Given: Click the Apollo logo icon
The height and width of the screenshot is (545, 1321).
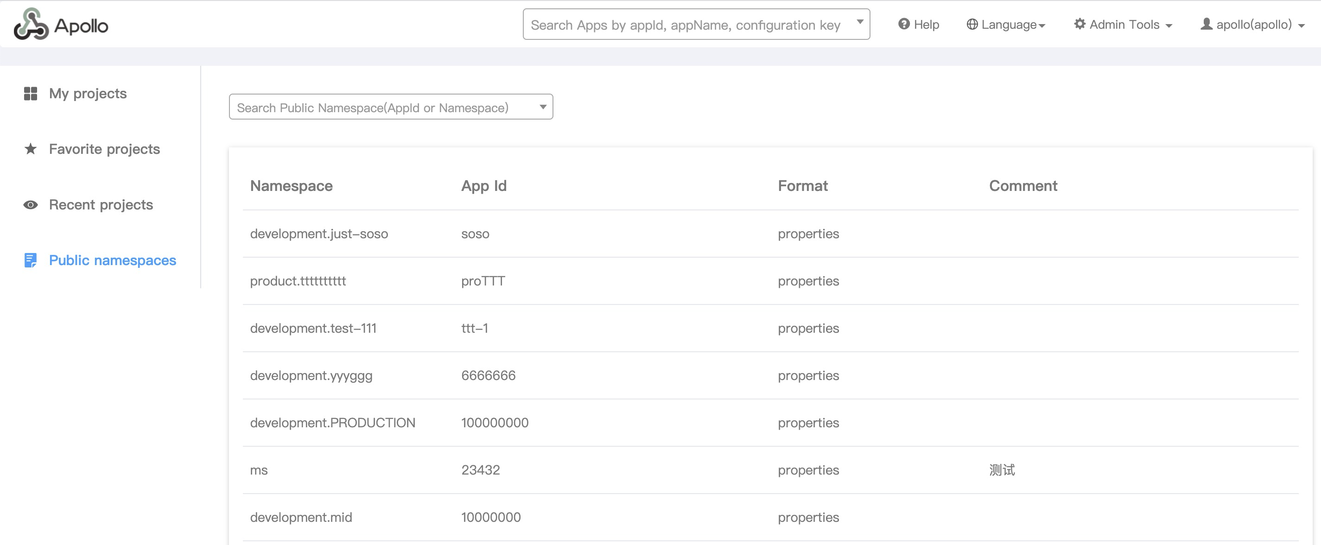Looking at the screenshot, I should pos(31,24).
